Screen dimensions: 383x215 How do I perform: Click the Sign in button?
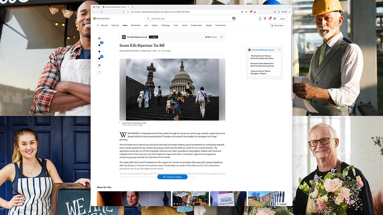282,19
